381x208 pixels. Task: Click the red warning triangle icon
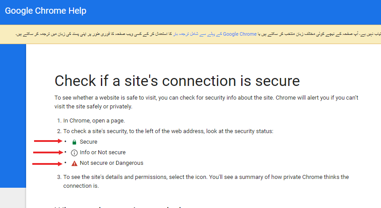pos(74,163)
